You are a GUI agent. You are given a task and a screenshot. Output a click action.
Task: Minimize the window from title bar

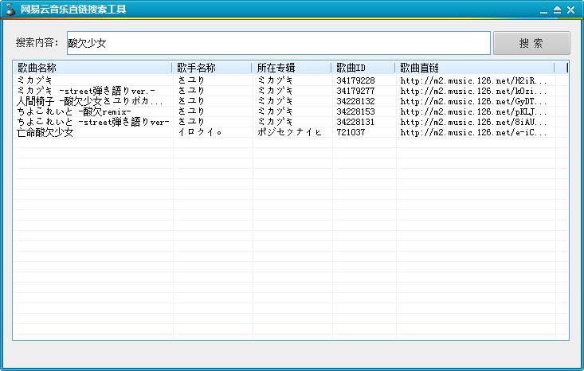coord(543,10)
